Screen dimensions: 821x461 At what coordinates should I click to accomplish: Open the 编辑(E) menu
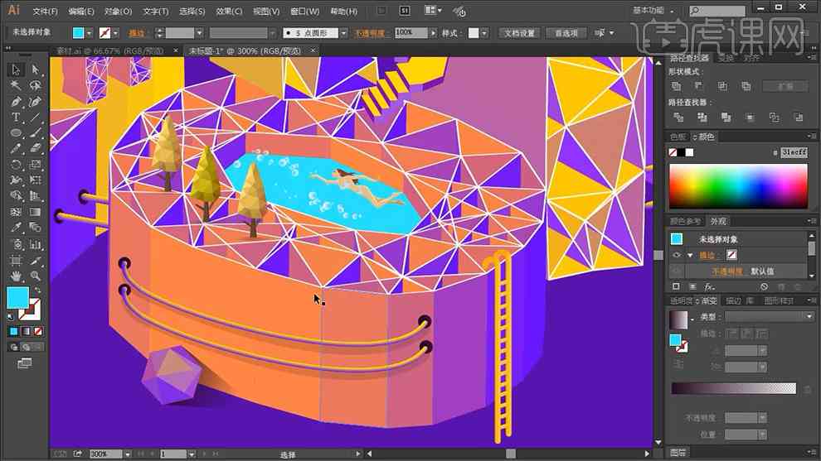tap(81, 11)
